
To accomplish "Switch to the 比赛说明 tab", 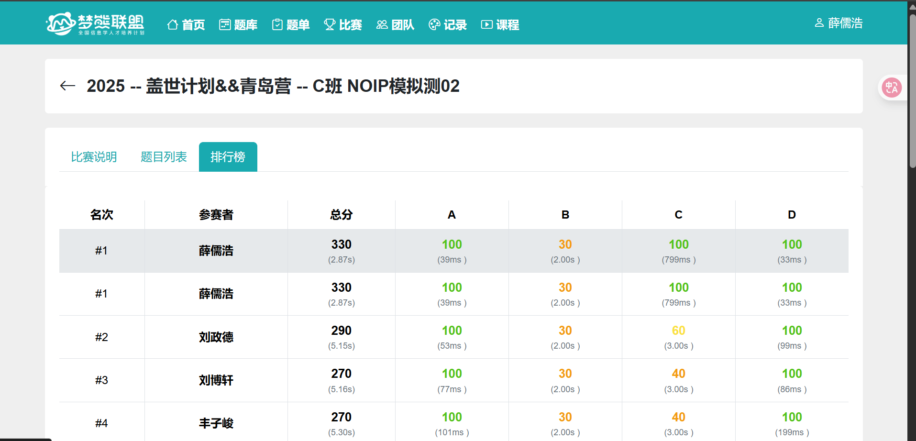I will click(94, 157).
